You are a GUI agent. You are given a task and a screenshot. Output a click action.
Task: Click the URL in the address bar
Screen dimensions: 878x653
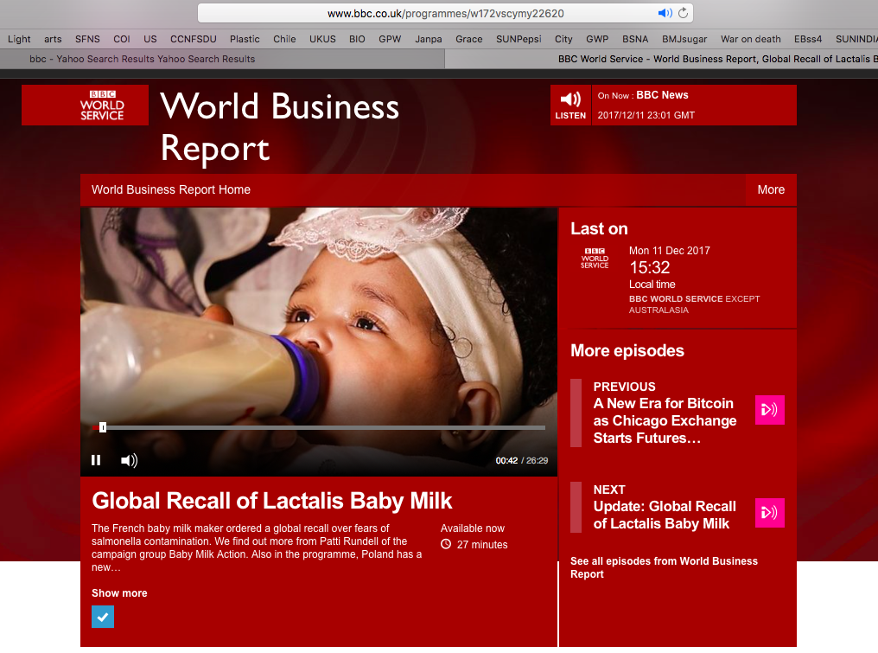pyautogui.click(x=445, y=13)
